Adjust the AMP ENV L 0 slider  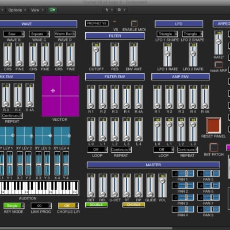(x=157, y=129)
